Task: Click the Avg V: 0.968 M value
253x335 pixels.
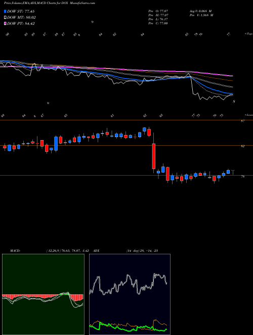Action: click(200, 11)
